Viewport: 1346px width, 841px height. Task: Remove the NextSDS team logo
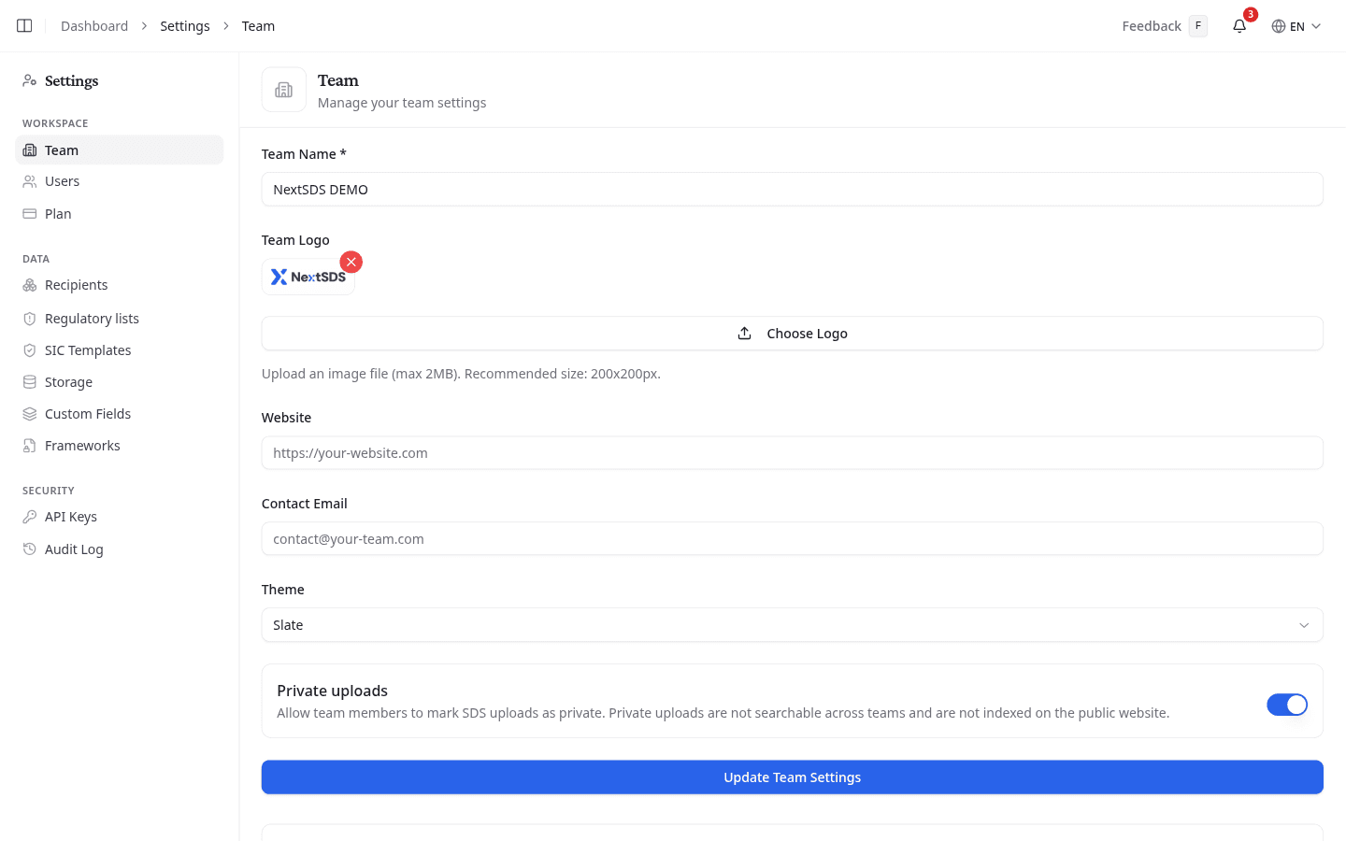click(x=351, y=262)
